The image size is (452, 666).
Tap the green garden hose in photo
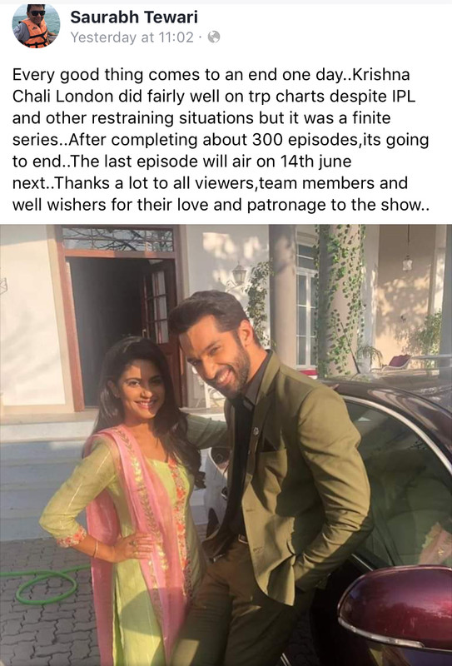[x=45, y=584]
